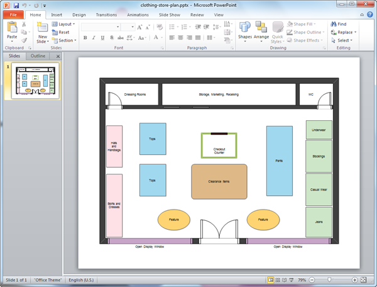
Task: Open the File menu button
Action: (13, 14)
